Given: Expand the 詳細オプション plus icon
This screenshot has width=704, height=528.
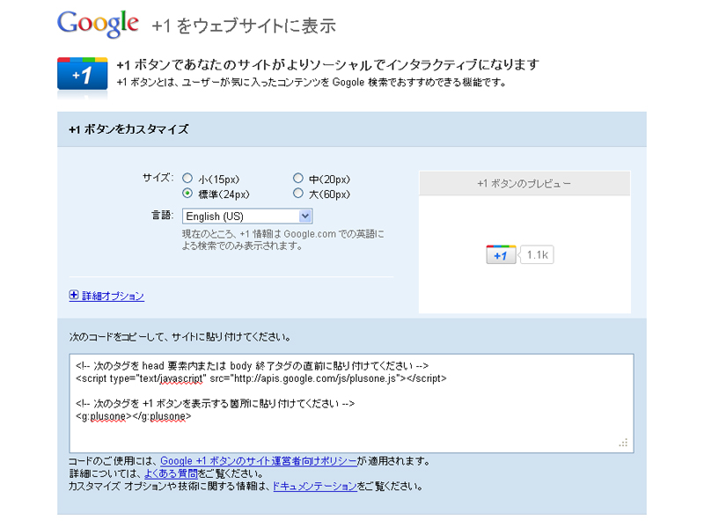Looking at the screenshot, I should [74, 295].
